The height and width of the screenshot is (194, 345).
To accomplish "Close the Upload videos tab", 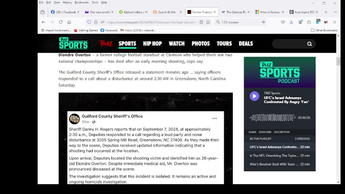I will point(146,12).
